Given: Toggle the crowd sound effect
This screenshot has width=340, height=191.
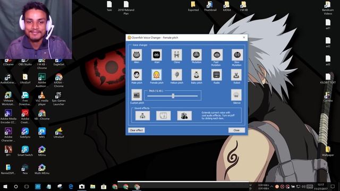Looking at the screenshot, I should pyautogui.click(x=184, y=116).
